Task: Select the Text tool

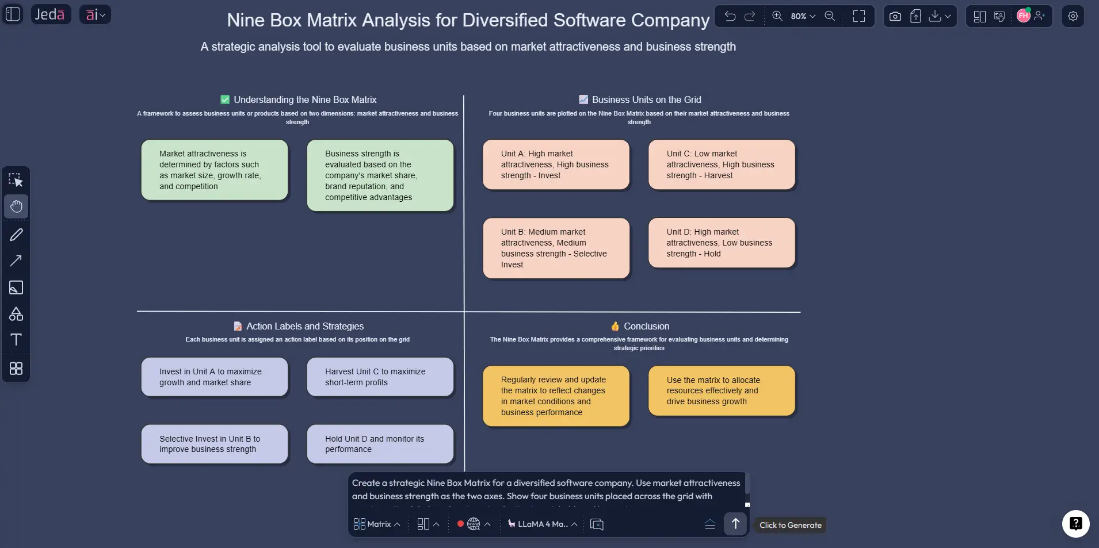Action: 16,340
